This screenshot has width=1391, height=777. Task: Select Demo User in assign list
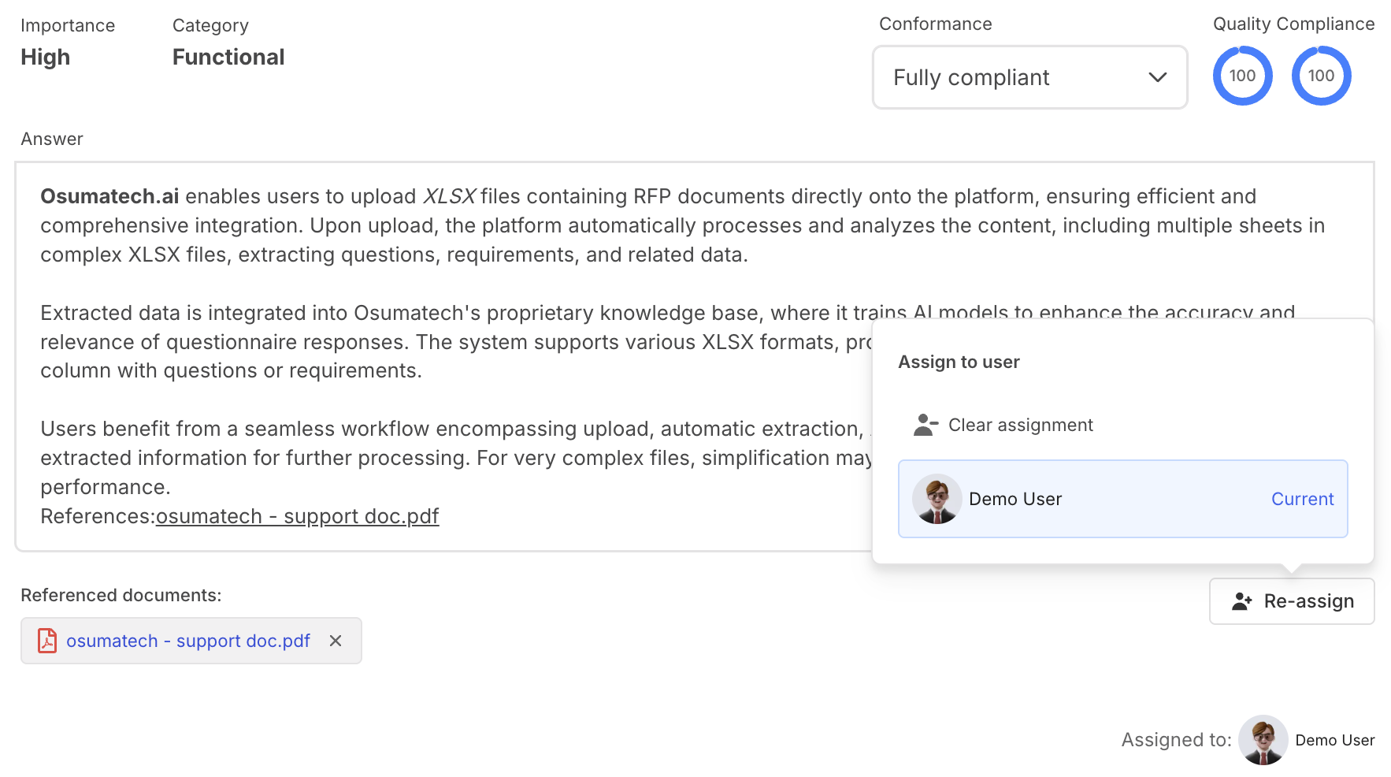point(1015,499)
